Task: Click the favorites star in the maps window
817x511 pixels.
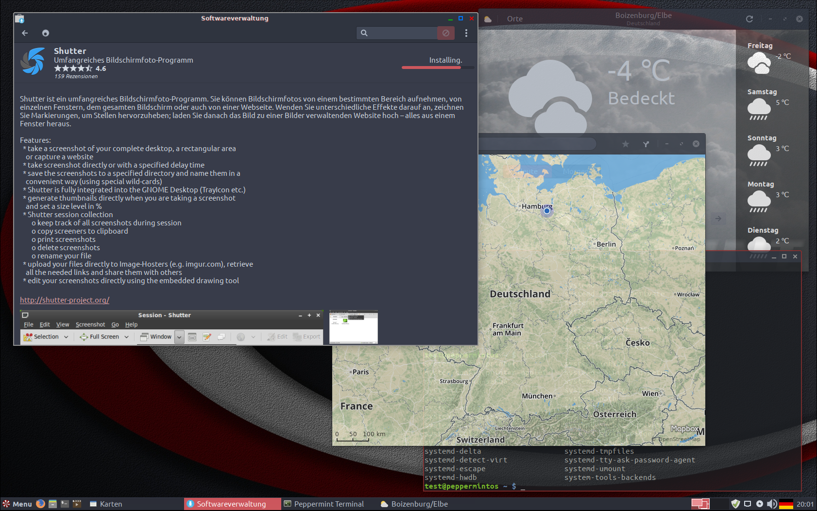Action: pos(625,144)
